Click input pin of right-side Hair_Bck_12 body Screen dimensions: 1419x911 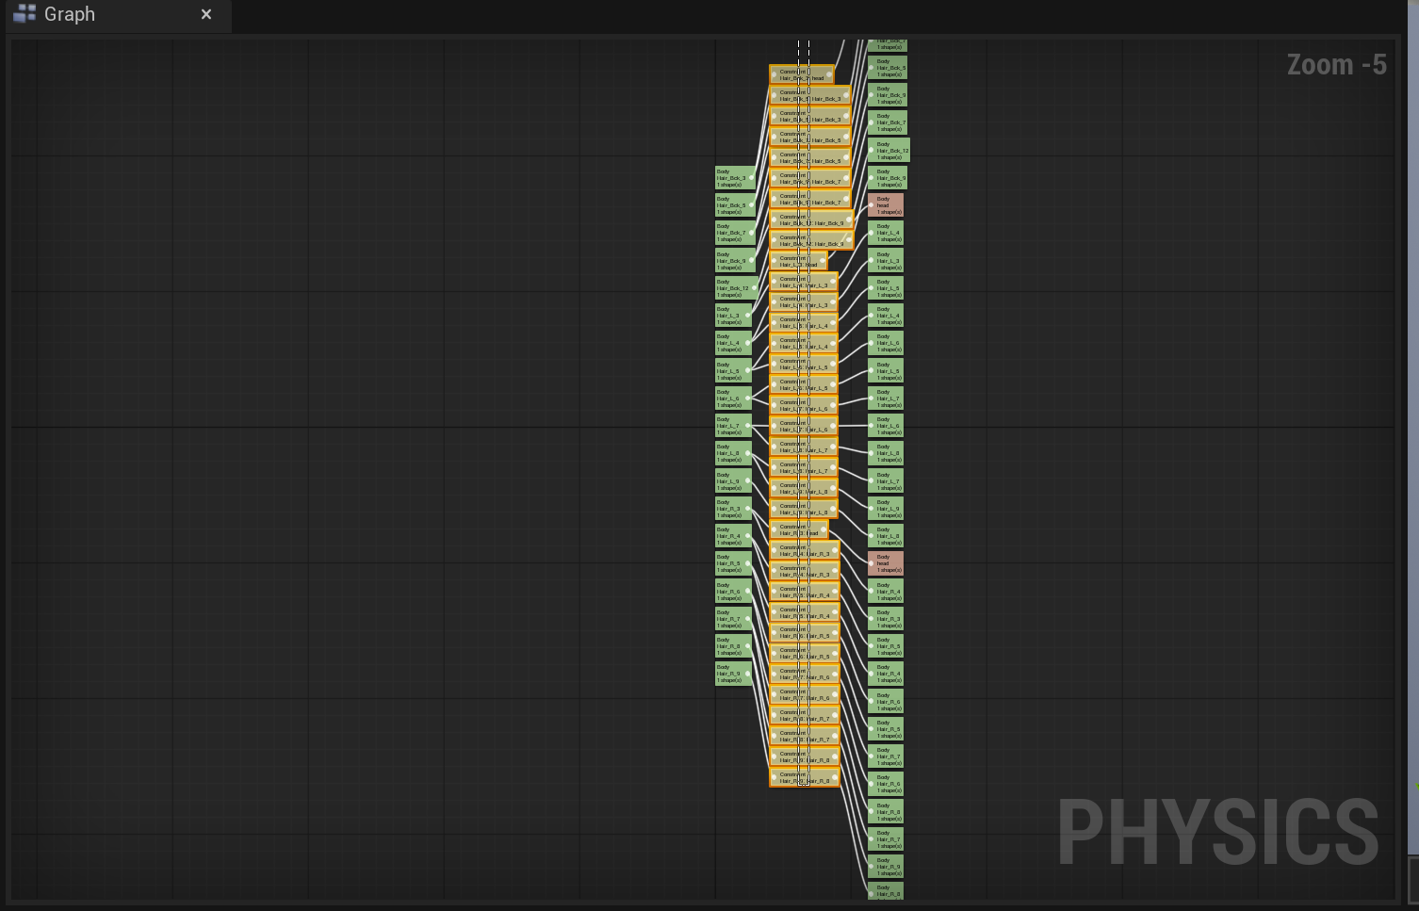(x=872, y=151)
